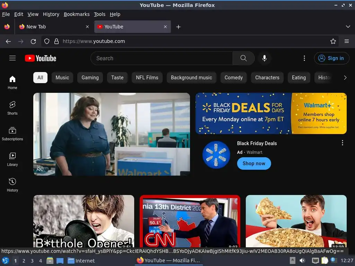Open Black Friday Deals title link

tap(257, 143)
